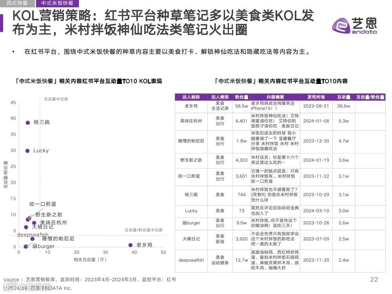Click the right table title TOP10内容
Screen dimensions: 392x294
tap(281, 81)
